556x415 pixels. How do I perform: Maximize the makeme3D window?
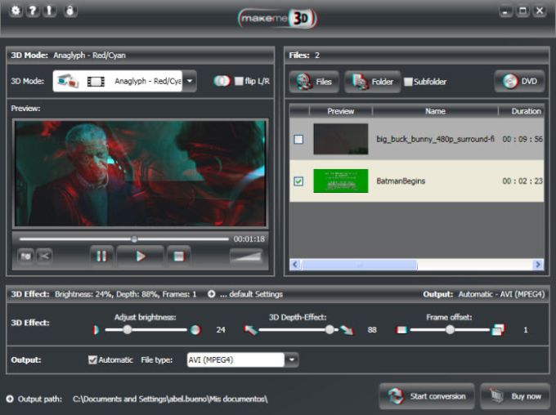point(522,11)
